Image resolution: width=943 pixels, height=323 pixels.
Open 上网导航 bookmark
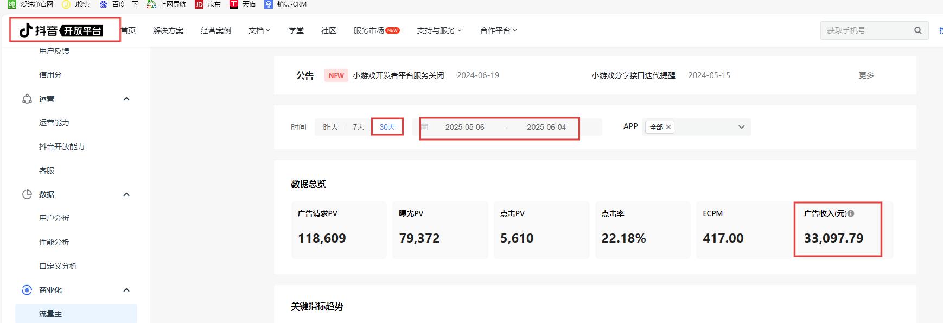tap(167, 4)
